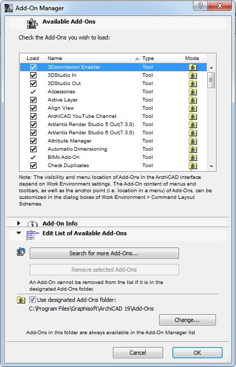Click the Cancel button
Image resolution: width=236 pixels, height=367 pixels.
tap(138, 353)
